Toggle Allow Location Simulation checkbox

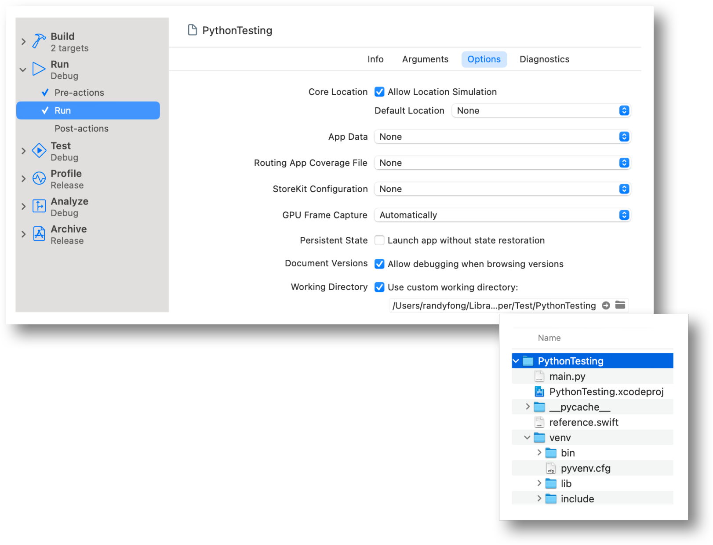379,92
